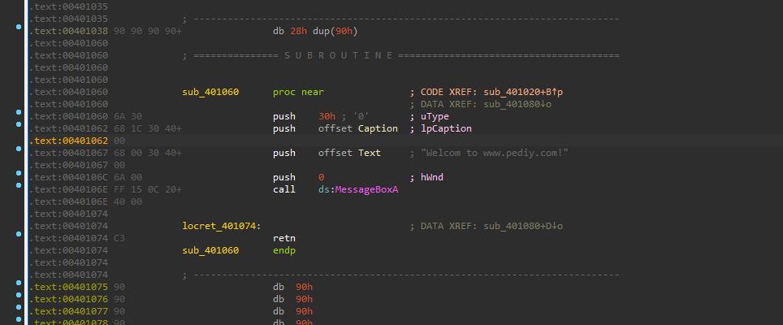Click the margin dot at address 00401076

pyautogui.click(x=19, y=299)
